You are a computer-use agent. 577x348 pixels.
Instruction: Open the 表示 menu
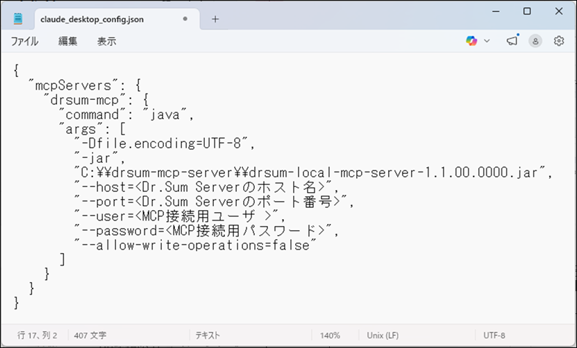(x=107, y=41)
